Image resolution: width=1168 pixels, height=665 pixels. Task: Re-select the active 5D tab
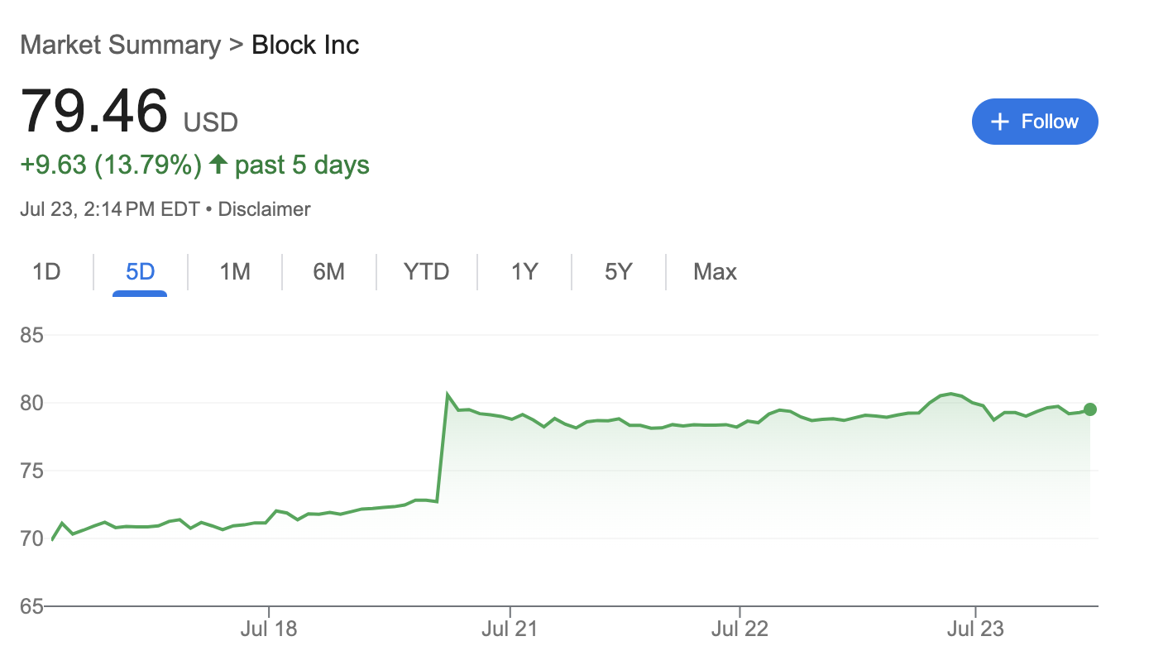click(138, 271)
